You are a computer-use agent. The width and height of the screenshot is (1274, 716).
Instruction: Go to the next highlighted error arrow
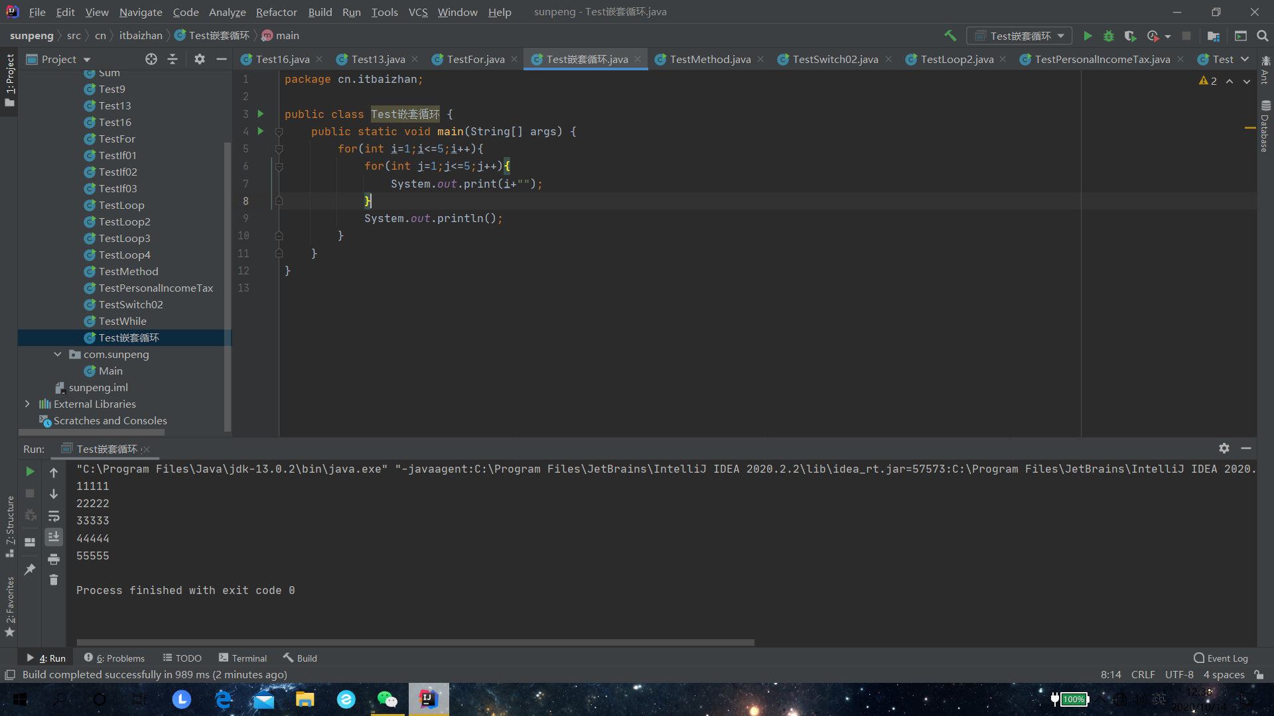pos(1247,81)
